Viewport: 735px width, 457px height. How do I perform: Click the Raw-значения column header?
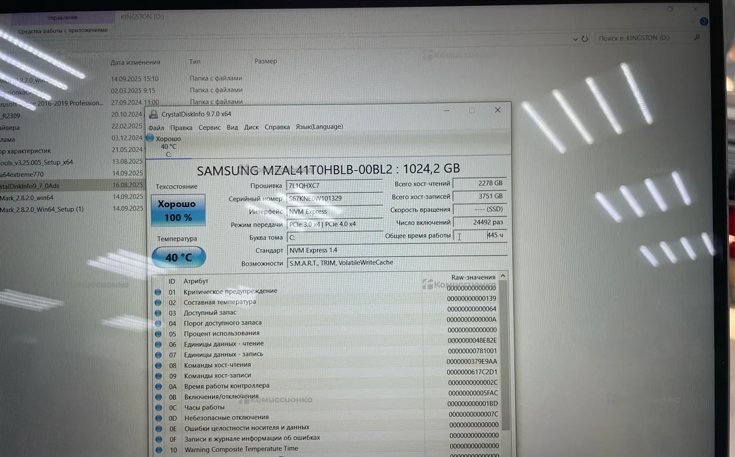coord(473,277)
